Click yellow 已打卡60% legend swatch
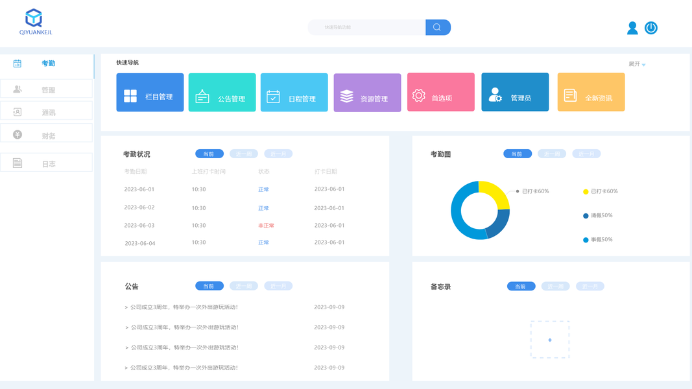This screenshot has height=389, width=692. (x=586, y=191)
